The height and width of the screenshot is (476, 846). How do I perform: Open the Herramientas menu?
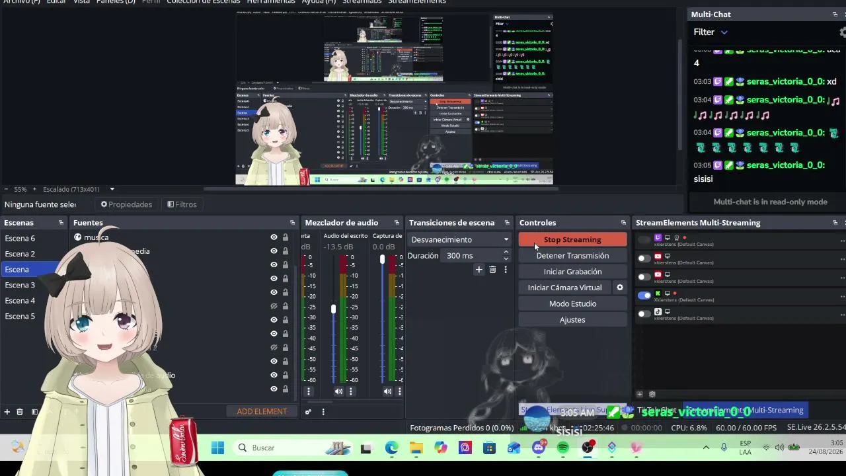coord(271,2)
